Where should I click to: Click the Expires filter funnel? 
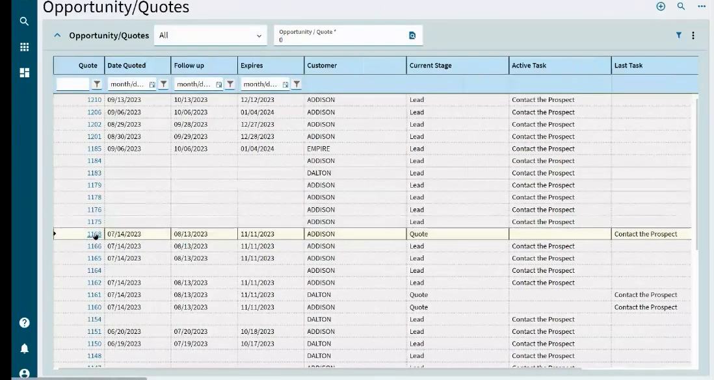[x=297, y=84]
